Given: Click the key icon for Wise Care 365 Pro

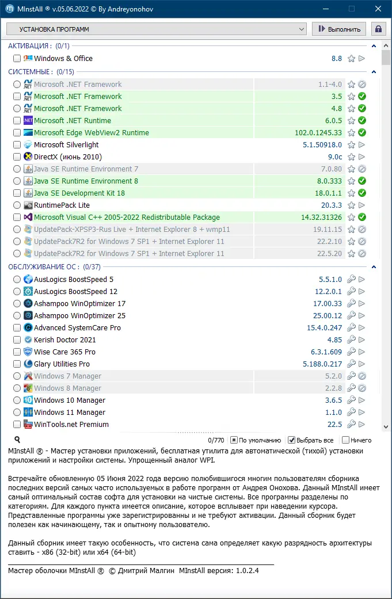Looking at the screenshot, I should [x=351, y=352].
